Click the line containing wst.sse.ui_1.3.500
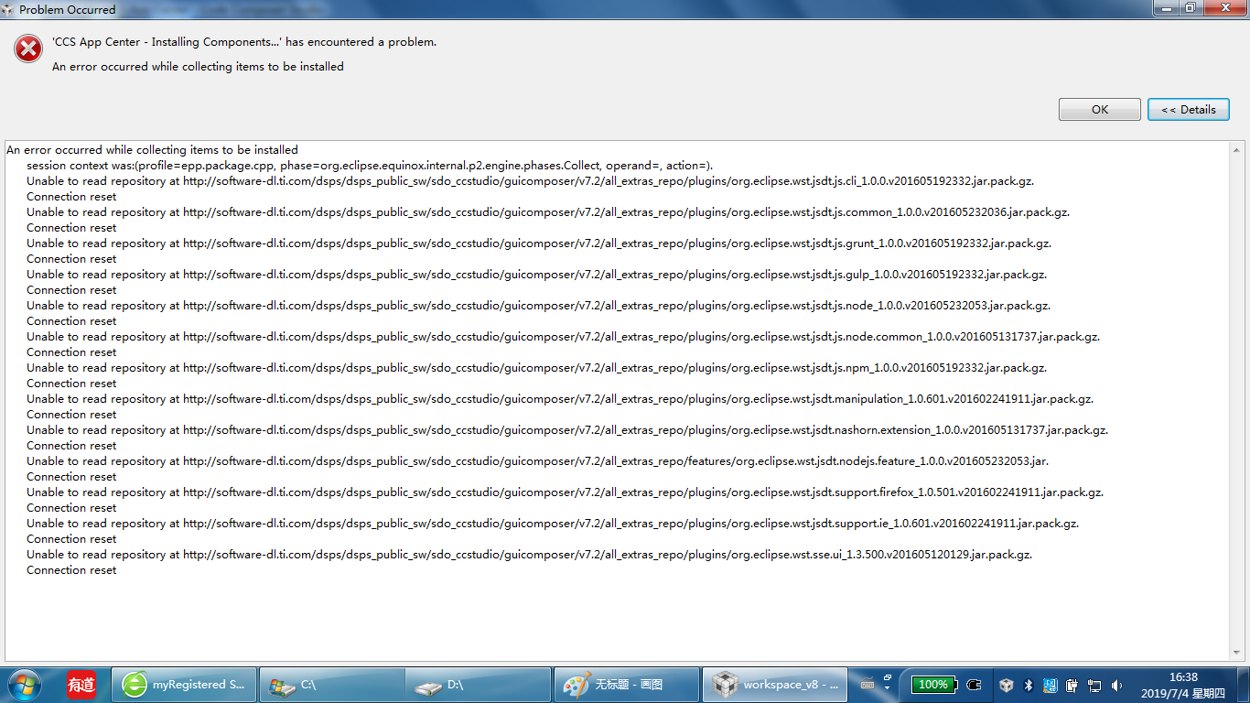Image resolution: width=1250 pixels, height=703 pixels. point(530,555)
